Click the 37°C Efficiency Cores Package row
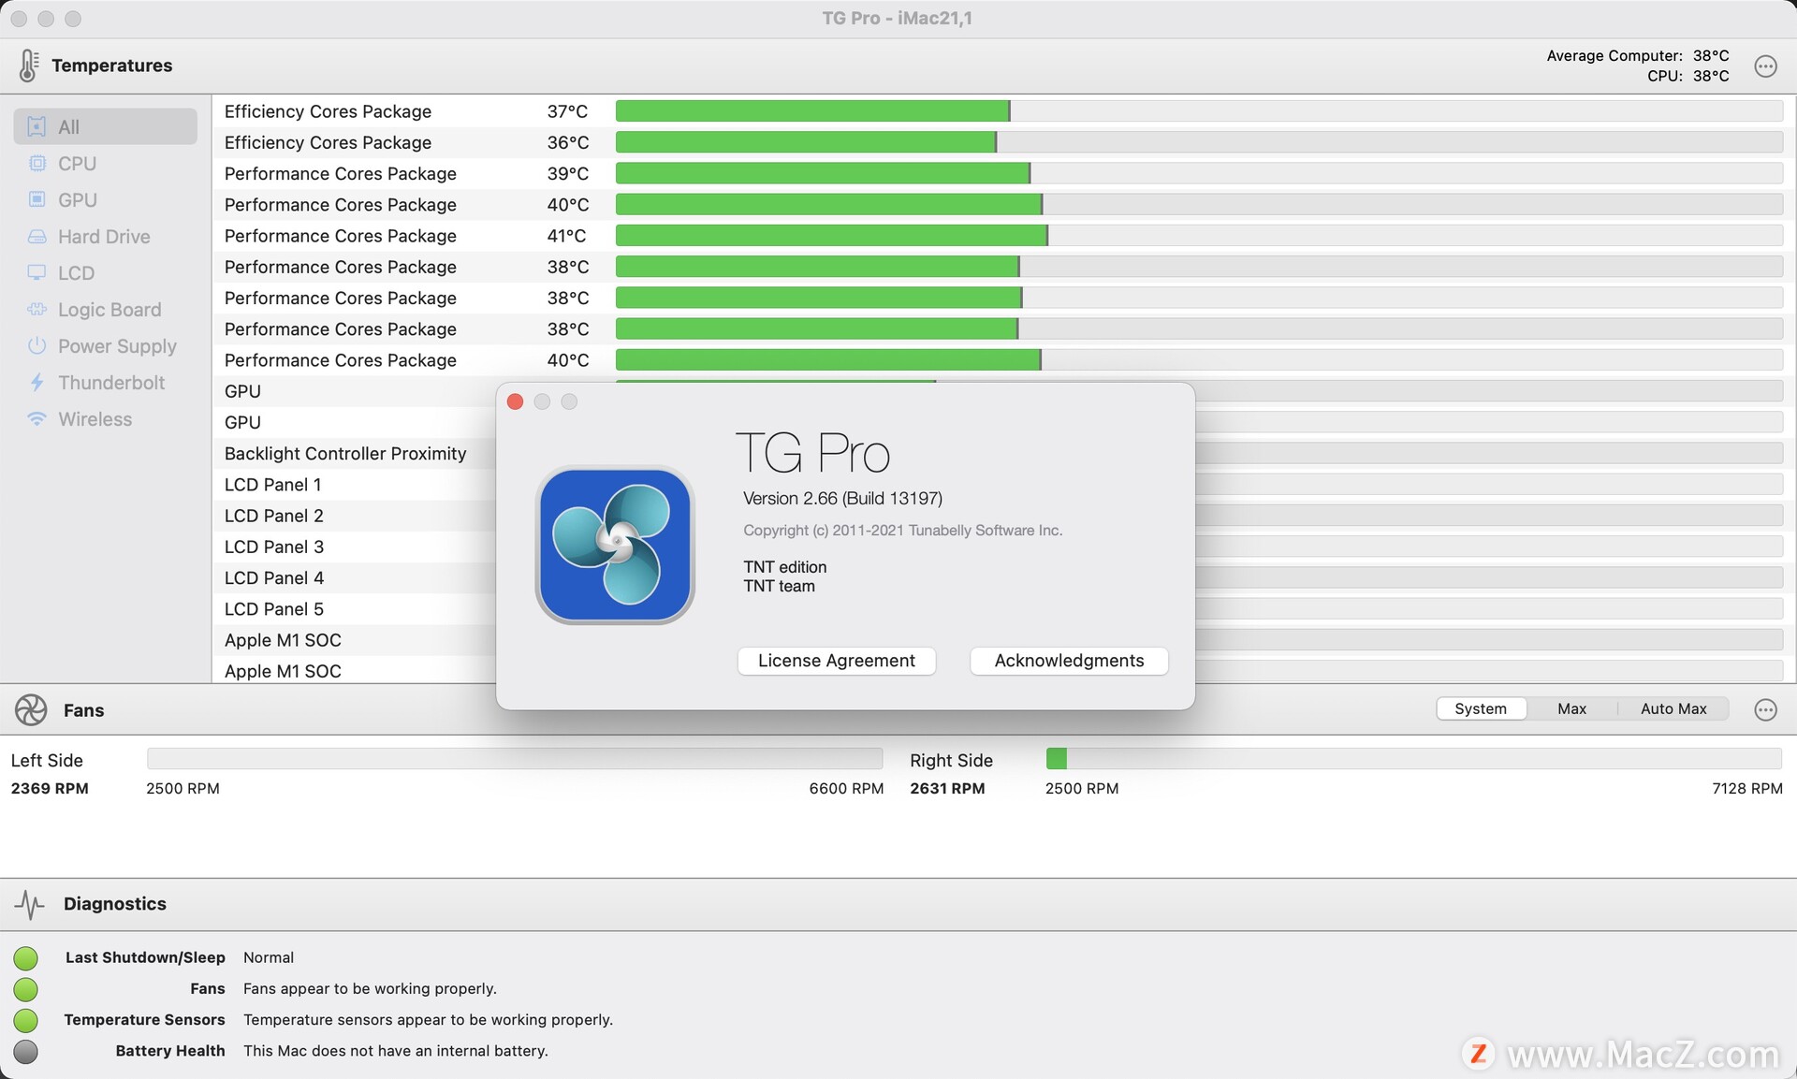The width and height of the screenshot is (1797, 1079). [x=1003, y=111]
